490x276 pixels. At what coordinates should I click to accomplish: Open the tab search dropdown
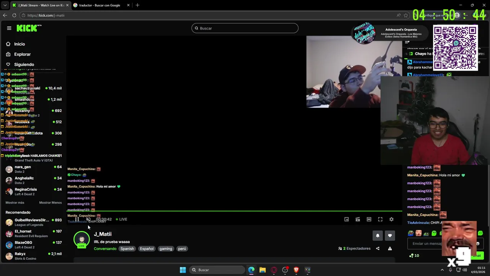click(x=5, y=5)
